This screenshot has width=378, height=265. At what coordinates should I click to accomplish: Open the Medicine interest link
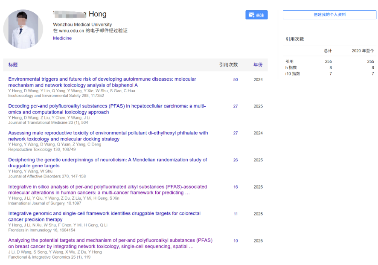pyautogui.click(x=62, y=38)
